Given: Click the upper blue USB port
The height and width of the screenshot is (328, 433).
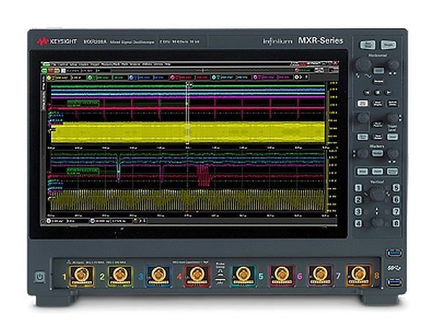Looking at the screenshot, I should coord(395,253).
